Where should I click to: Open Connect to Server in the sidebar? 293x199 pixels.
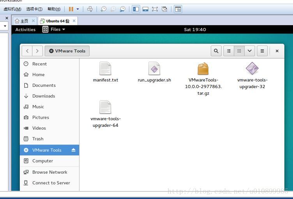[x=49, y=183]
